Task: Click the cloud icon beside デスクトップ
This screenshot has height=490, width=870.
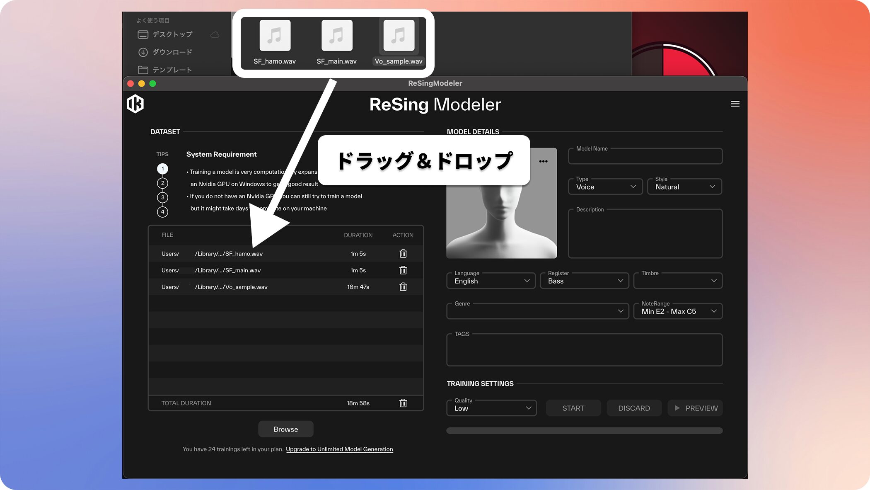Action: (215, 34)
